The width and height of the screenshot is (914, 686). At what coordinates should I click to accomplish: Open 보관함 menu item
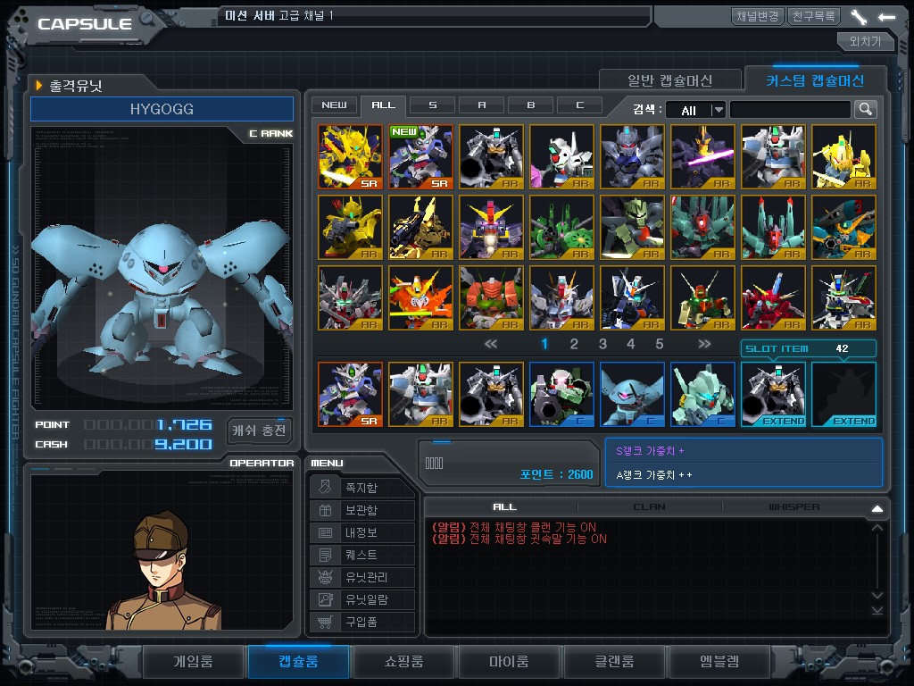pyautogui.click(x=362, y=510)
